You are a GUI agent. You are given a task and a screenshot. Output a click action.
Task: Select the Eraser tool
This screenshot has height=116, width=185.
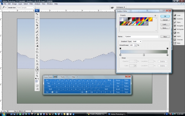pyautogui.click(x=37, y=43)
